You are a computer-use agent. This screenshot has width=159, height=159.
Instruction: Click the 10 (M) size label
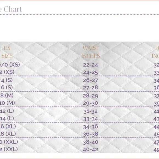click(7, 103)
